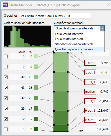Uncheck the stratum with count 12

[x=6, y=119]
